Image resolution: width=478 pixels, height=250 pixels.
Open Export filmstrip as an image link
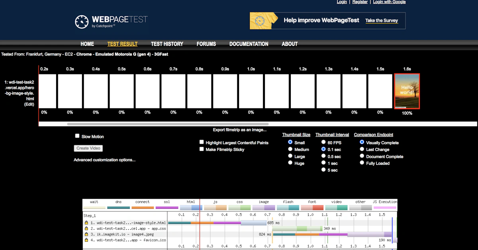(240, 130)
